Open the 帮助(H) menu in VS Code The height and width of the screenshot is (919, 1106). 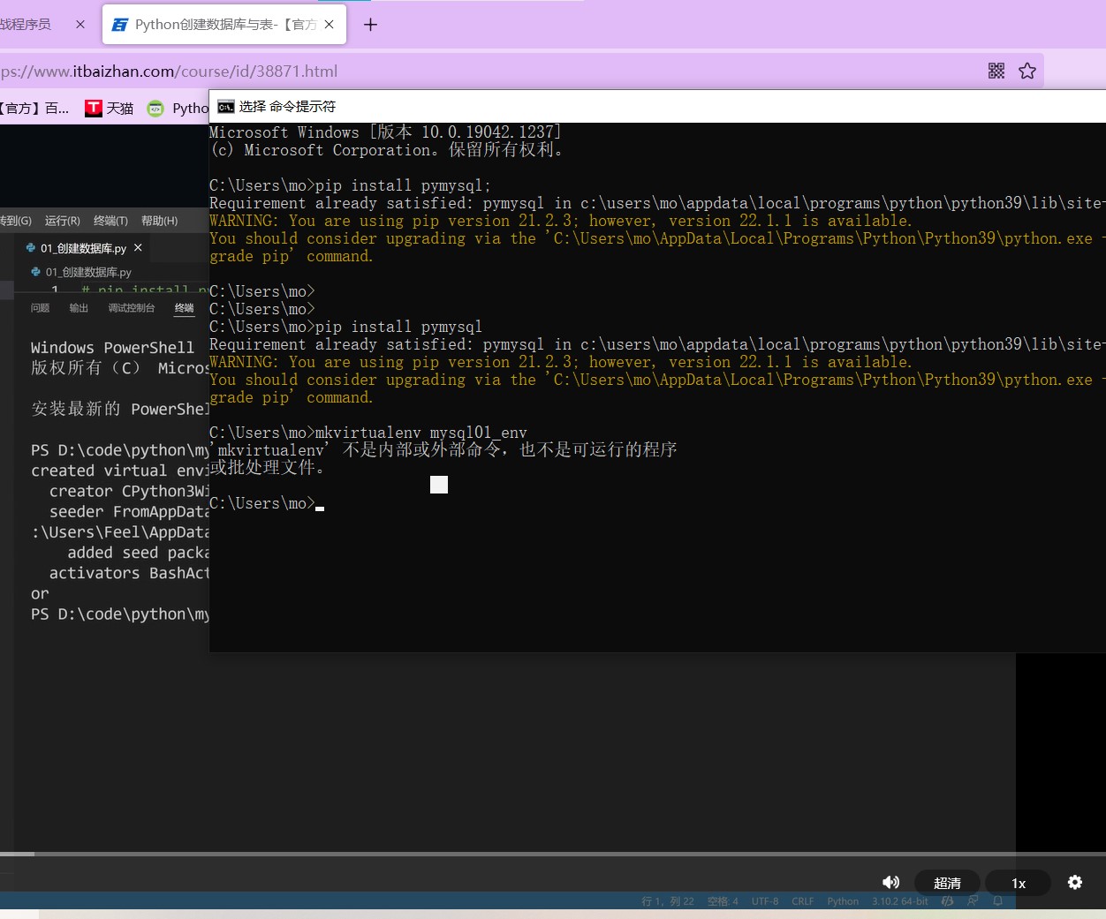159,221
